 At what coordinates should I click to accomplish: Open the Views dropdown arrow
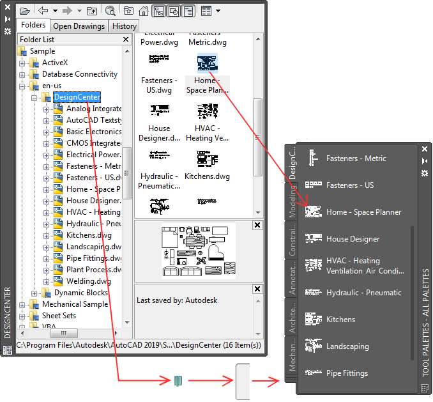(218, 11)
